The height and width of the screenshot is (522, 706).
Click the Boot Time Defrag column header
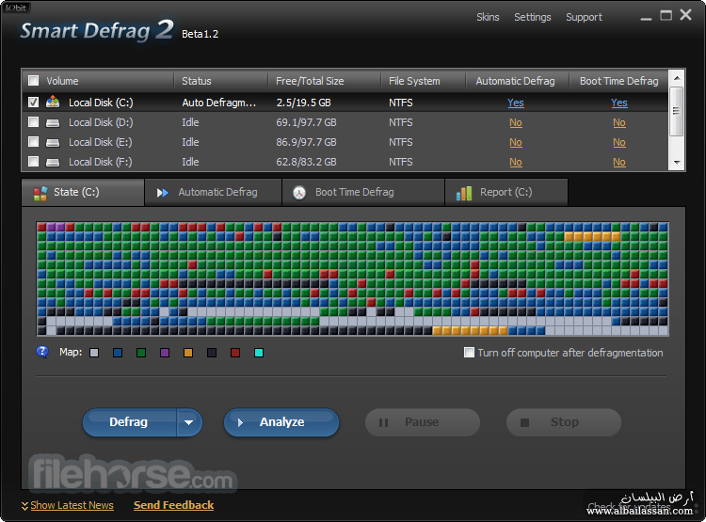pyautogui.click(x=619, y=81)
